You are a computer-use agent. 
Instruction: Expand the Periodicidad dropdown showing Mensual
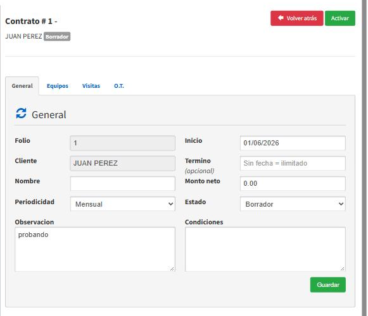123,204
